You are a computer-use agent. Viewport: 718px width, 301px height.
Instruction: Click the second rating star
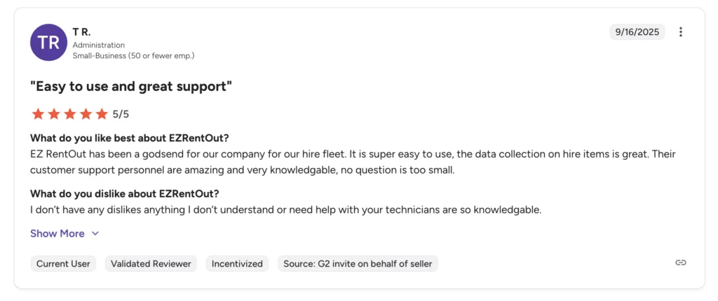[54, 113]
